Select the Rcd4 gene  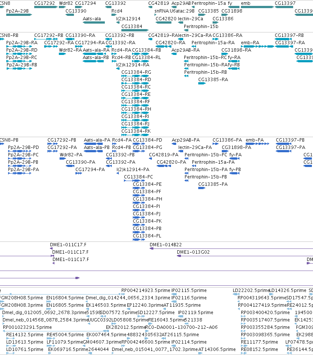pyautogui.click(x=114, y=15)
